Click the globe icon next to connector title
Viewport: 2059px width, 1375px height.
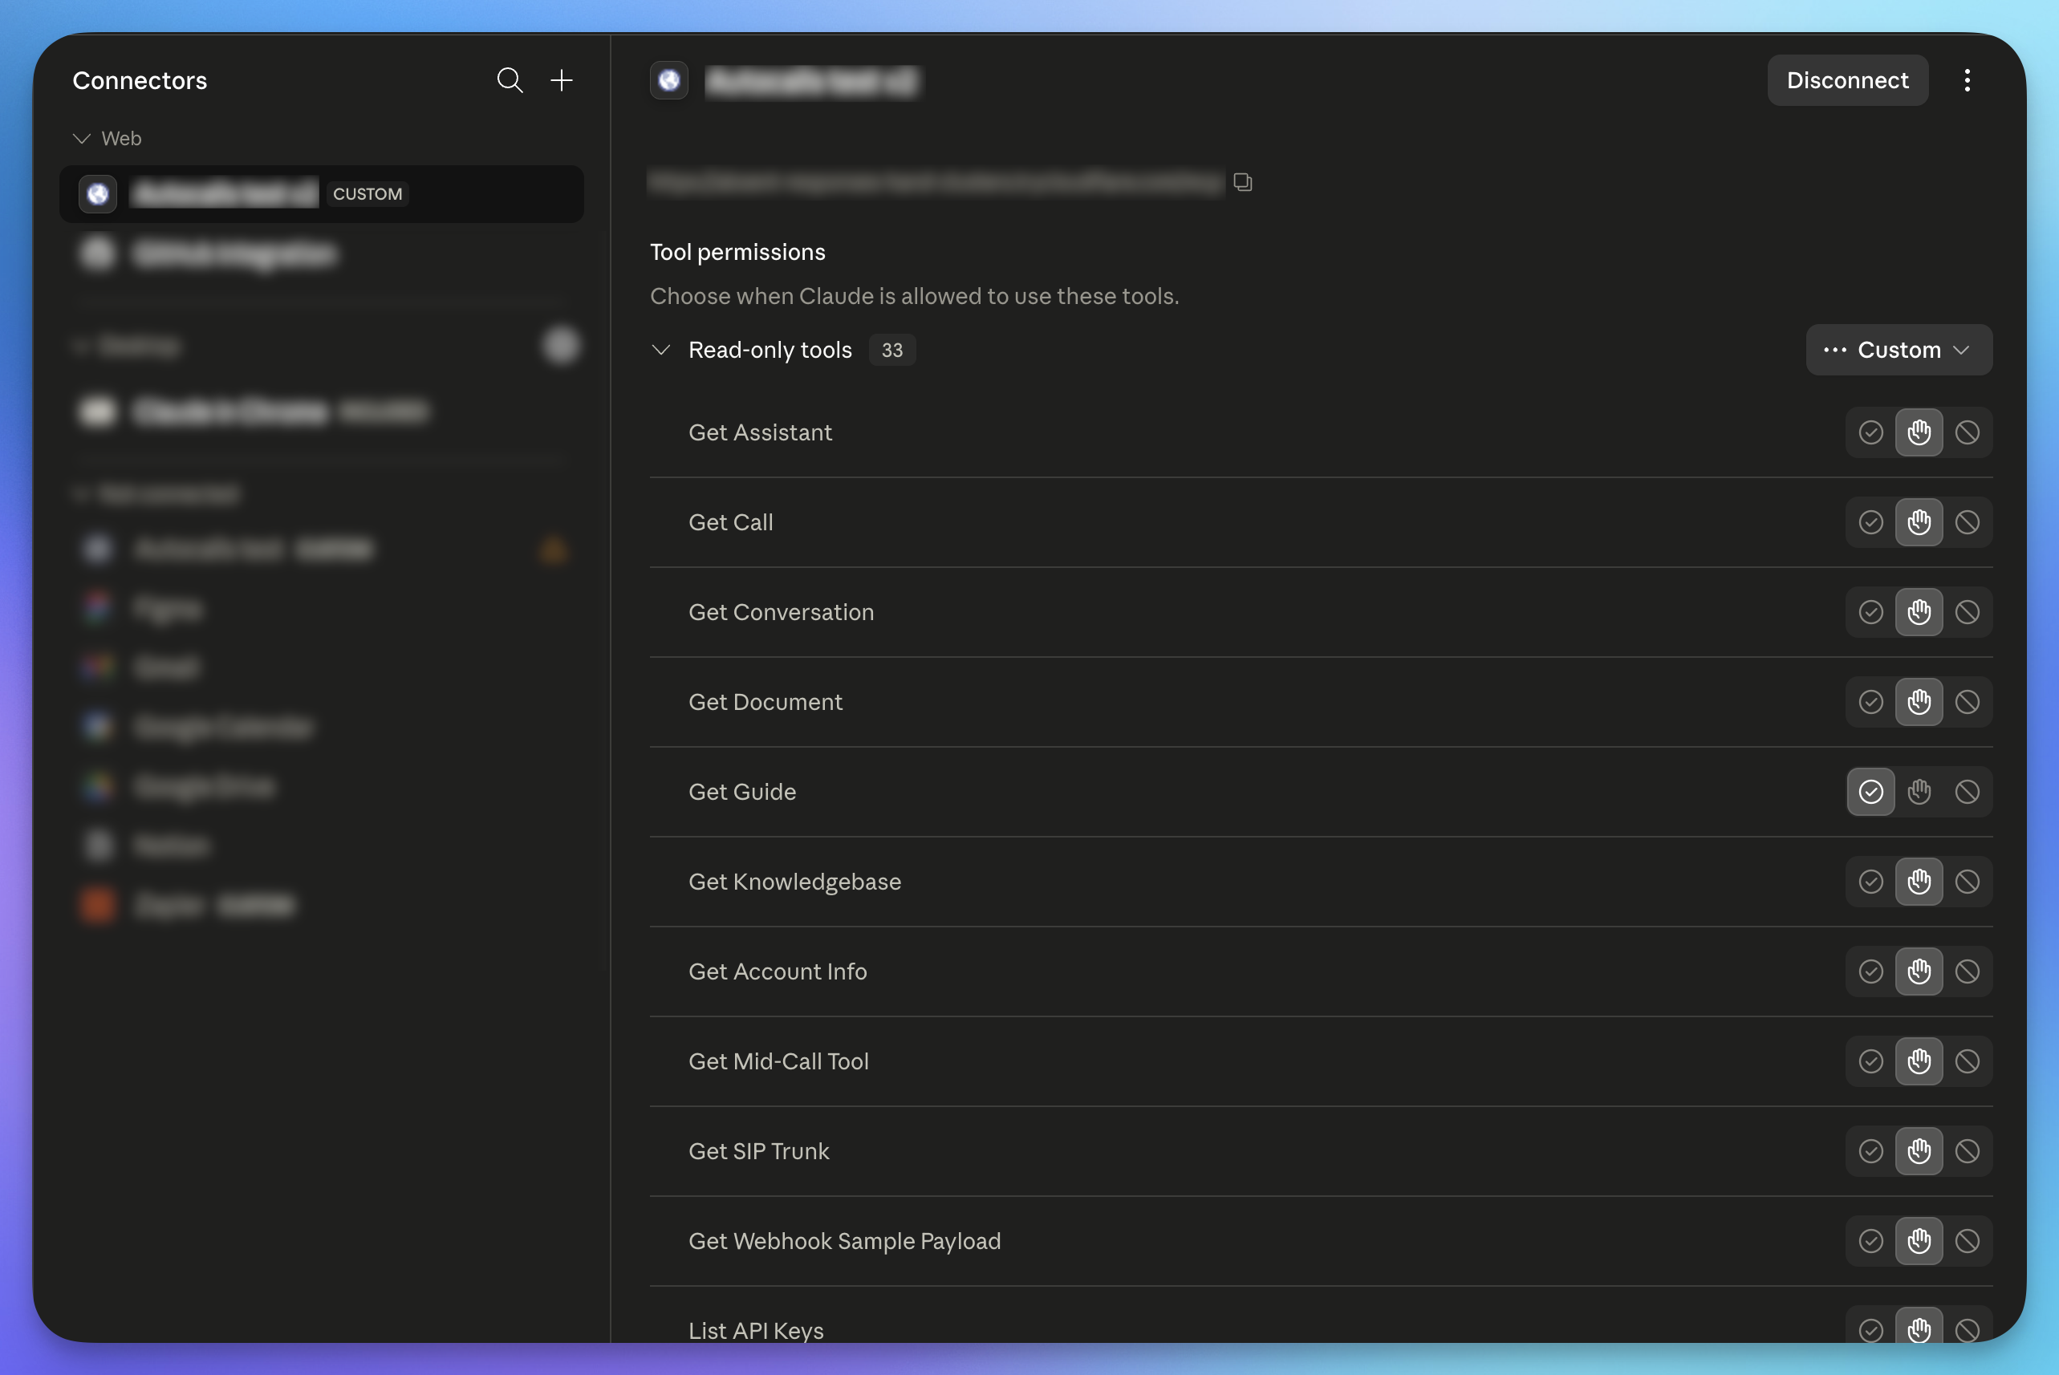click(x=669, y=81)
